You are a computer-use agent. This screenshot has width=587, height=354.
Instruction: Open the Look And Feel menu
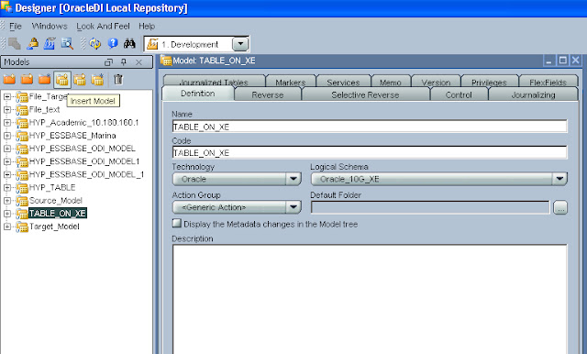tap(103, 27)
